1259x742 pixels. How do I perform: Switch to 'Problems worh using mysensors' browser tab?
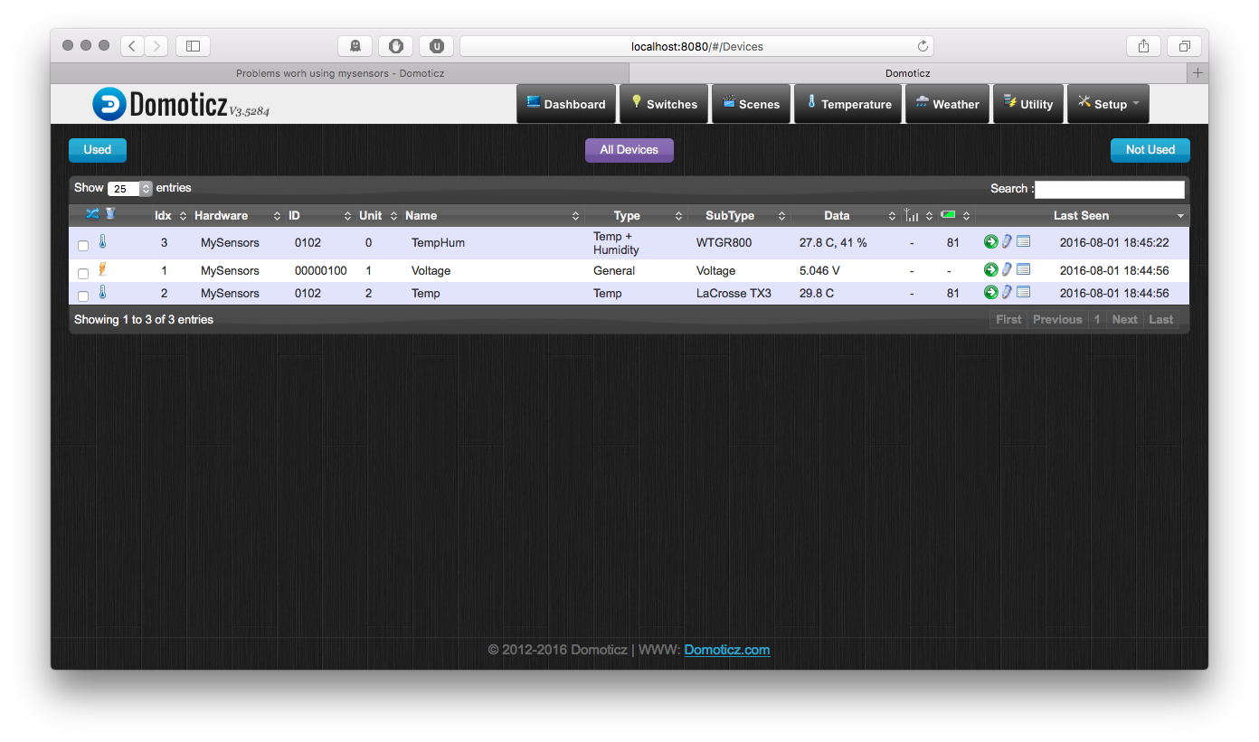pos(340,73)
